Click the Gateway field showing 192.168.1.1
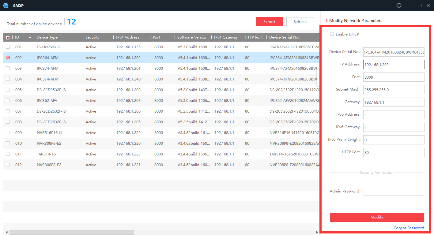 pyautogui.click(x=394, y=102)
